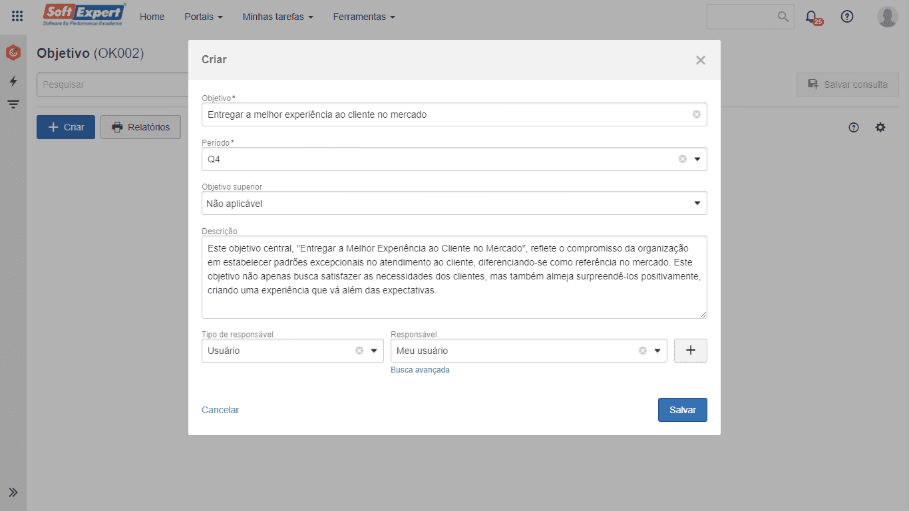Viewport: 909px width, 511px height.
Task: Close the Criar dialog with X
Action: click(x=701, y=60)
